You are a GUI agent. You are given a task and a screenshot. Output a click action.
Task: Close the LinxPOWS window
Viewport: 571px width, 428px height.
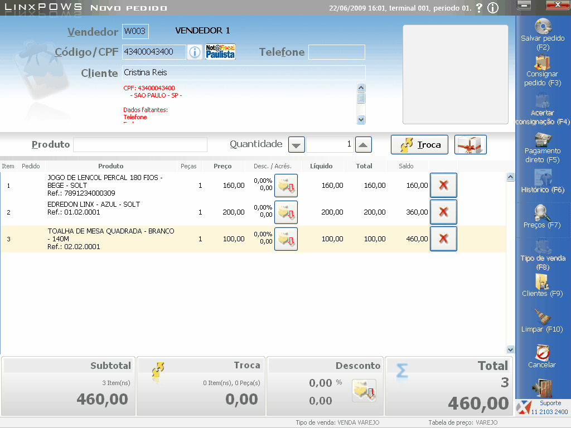(558, 4)
